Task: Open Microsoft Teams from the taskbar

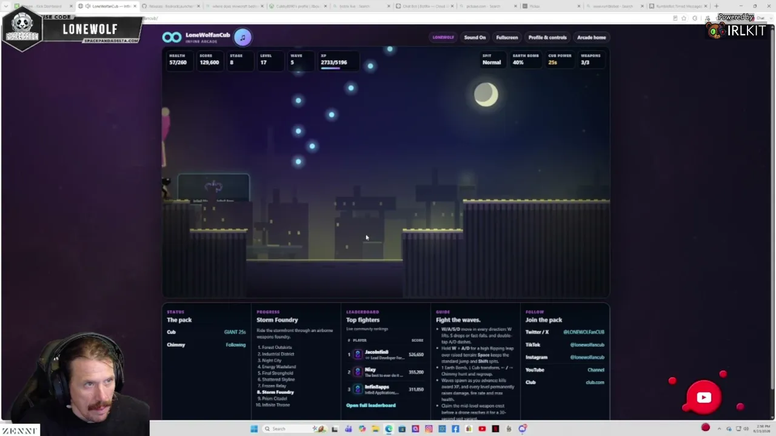Action: tap(349, 429)
